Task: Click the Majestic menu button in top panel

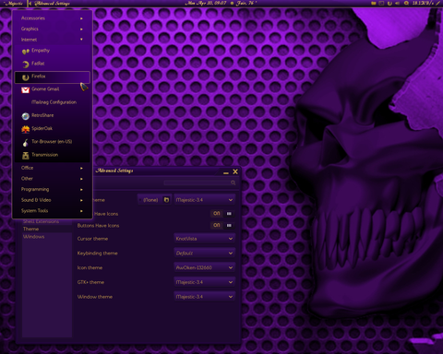Action: click(14, 4)
